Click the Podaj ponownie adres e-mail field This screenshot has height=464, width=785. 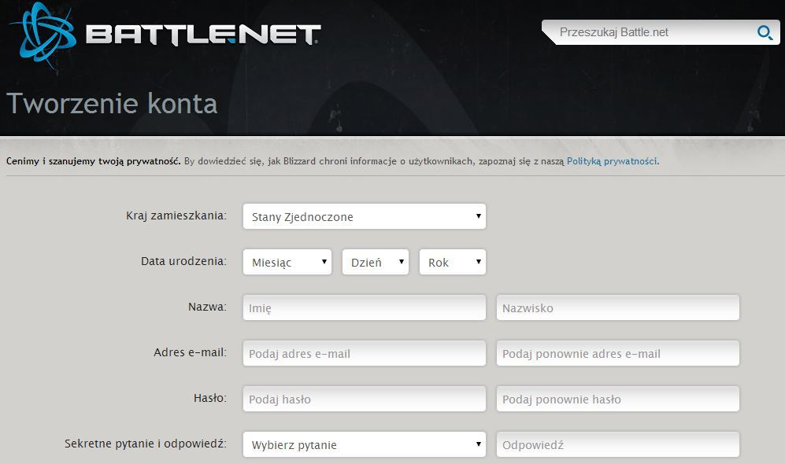coord(618,353)
